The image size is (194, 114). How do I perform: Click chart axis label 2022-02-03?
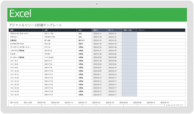click(124, 102)
